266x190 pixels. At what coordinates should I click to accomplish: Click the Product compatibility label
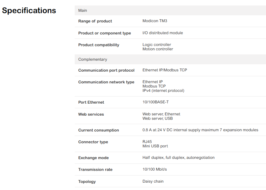point(99,45)
